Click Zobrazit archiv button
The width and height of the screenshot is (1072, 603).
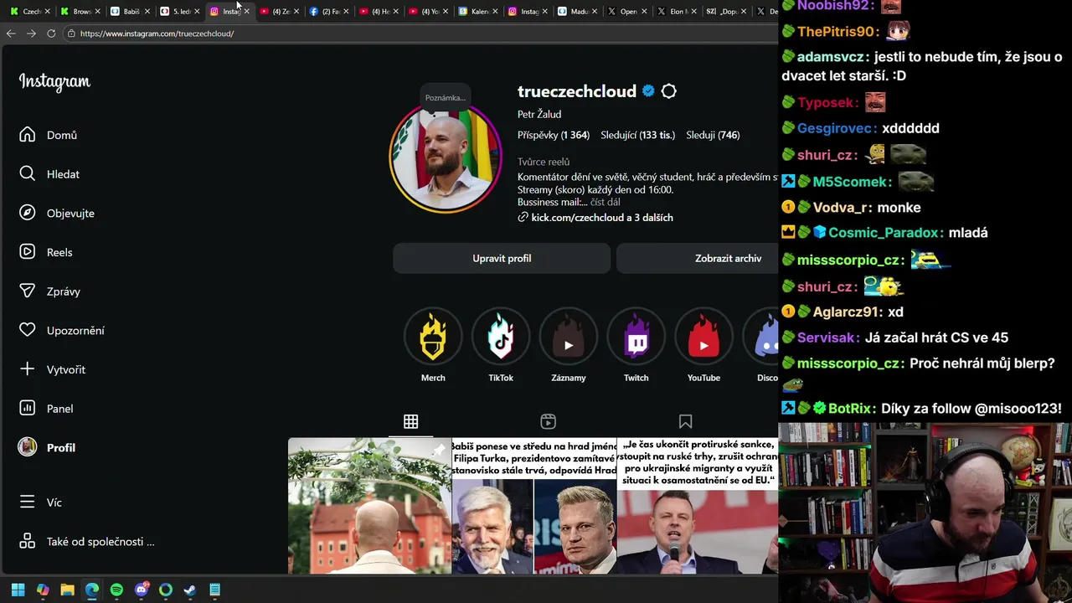(x=698, y=258)
